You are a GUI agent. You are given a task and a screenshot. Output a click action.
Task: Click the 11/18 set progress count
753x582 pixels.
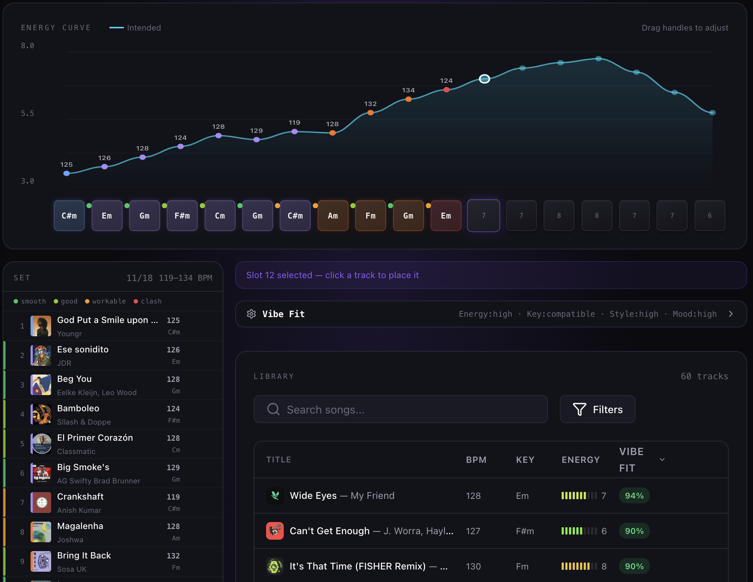coord(139,278)
